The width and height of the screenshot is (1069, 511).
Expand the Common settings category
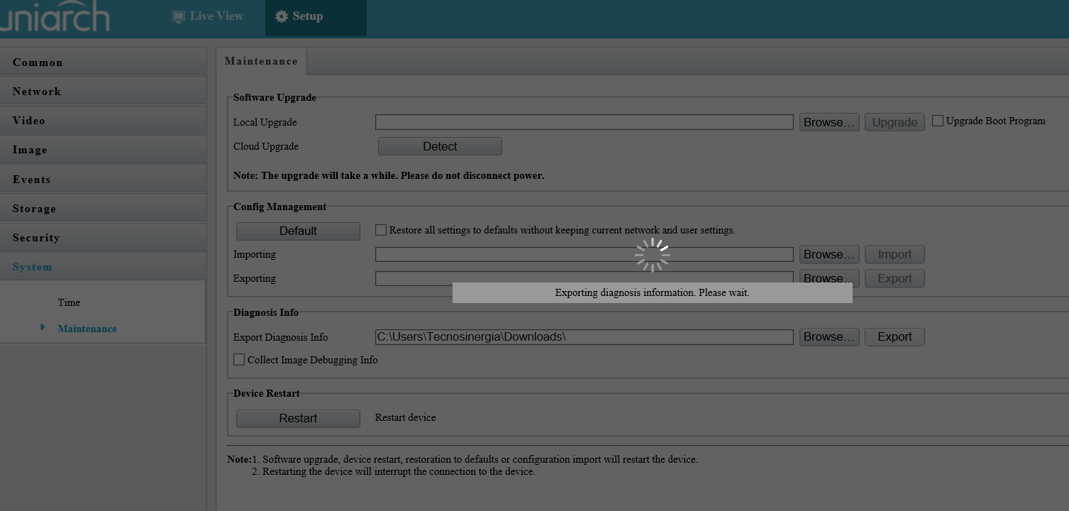37,62
